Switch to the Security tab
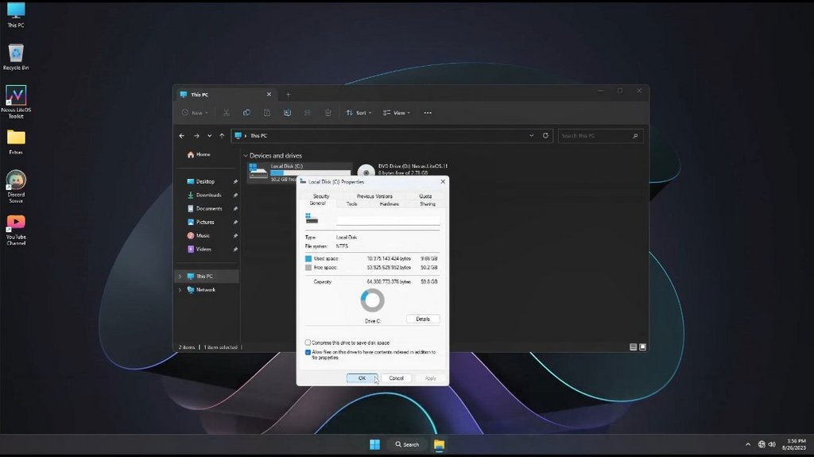This screenshot has width=814, height=457. (x=321, y=196)
